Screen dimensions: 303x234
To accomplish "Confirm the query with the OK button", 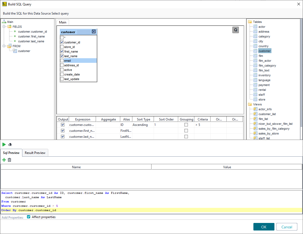I will click(264, 227).
